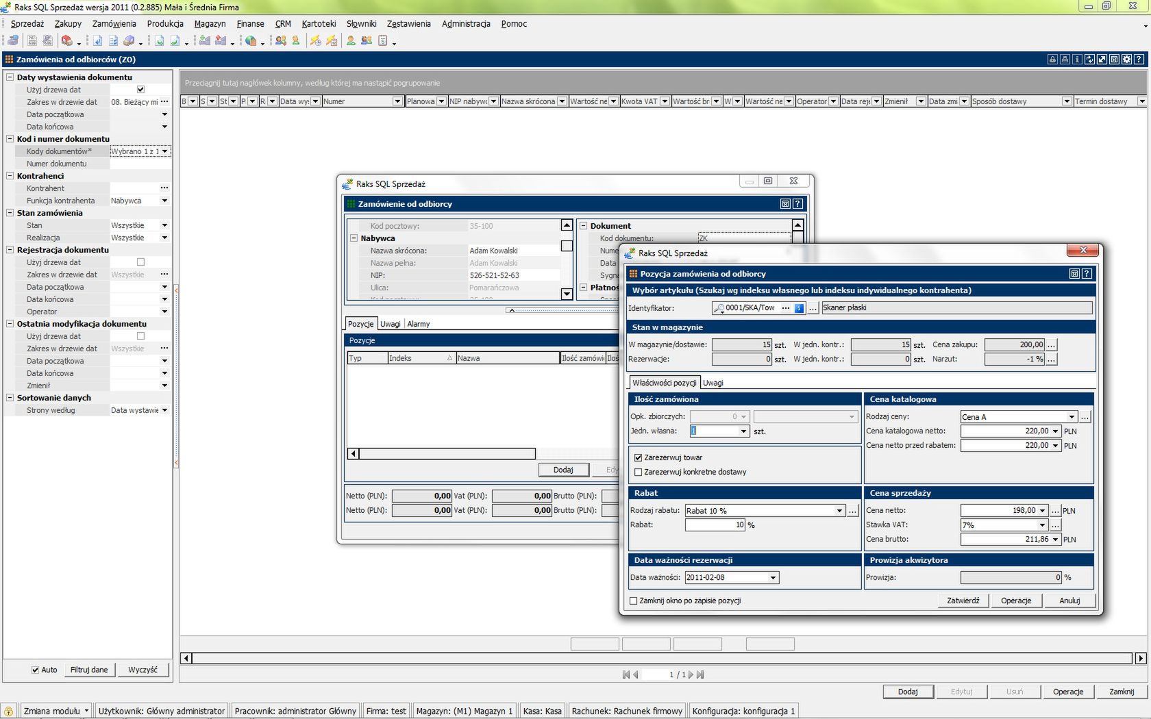1151x719 pixels.
Task: Open the Administracja menu
Action: coord(466,23)
